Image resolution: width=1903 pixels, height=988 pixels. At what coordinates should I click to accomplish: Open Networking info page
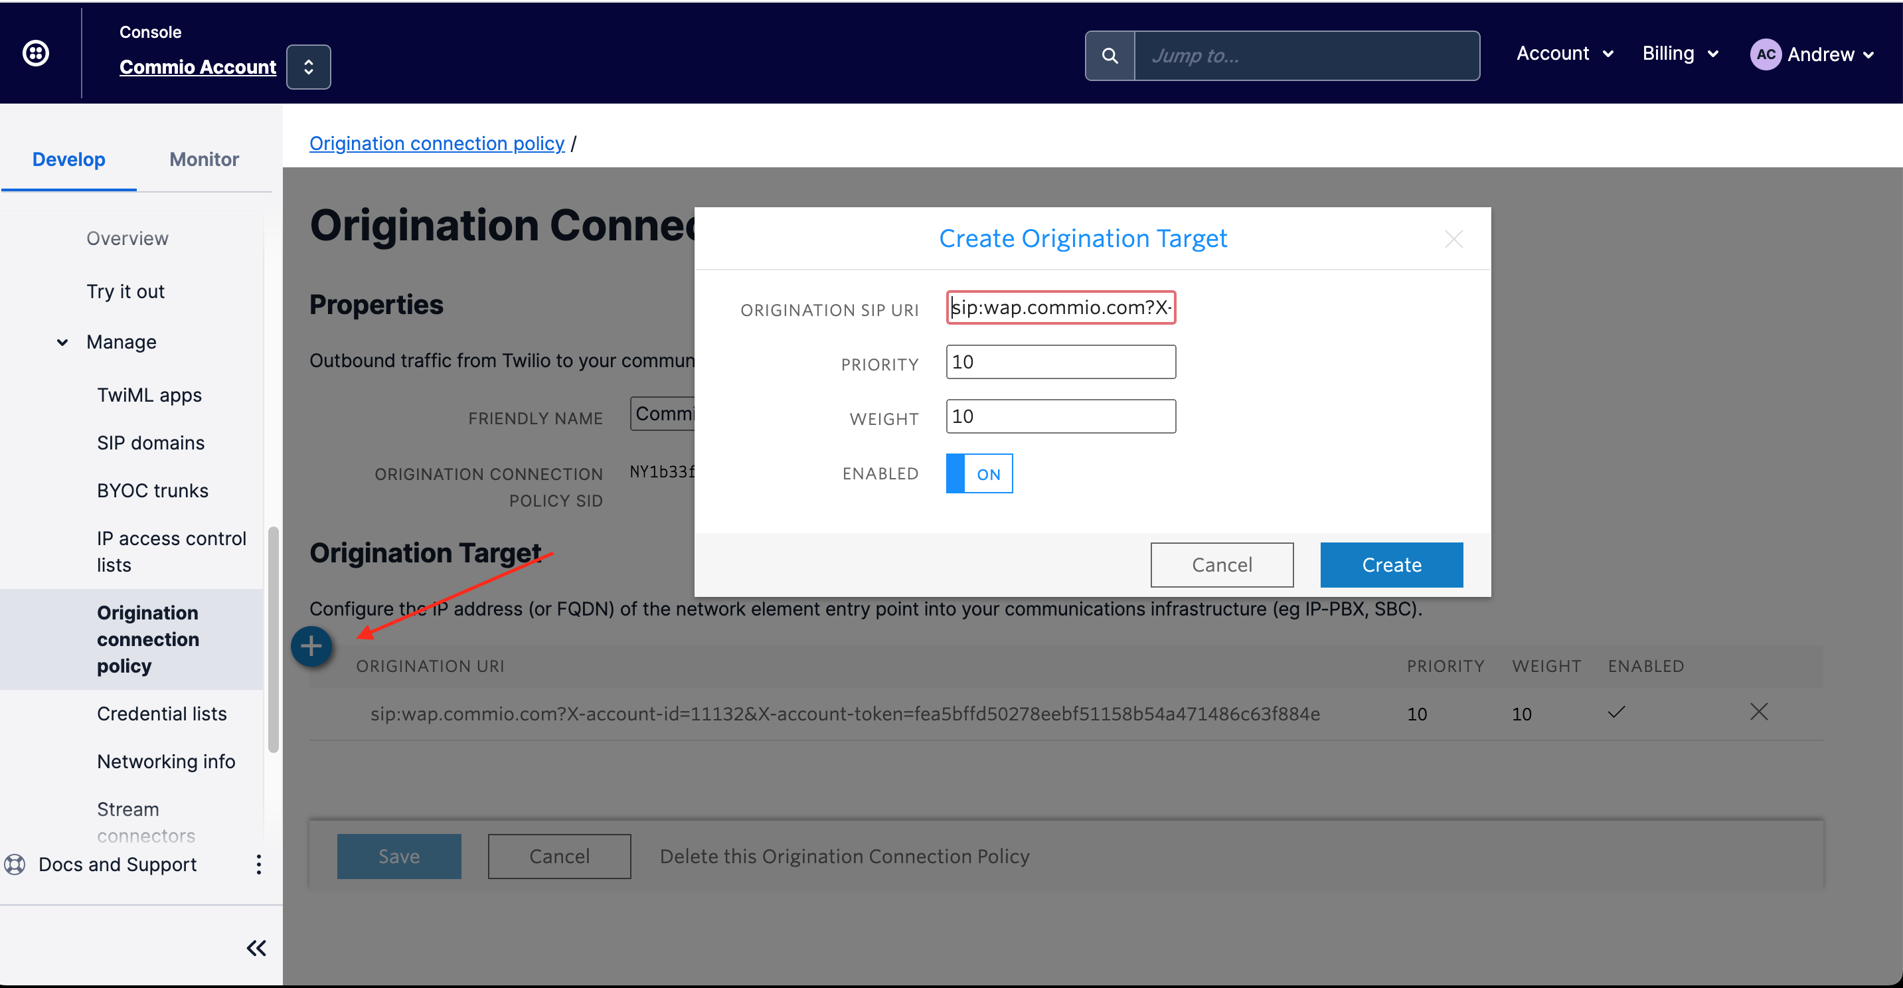point(166,761)
